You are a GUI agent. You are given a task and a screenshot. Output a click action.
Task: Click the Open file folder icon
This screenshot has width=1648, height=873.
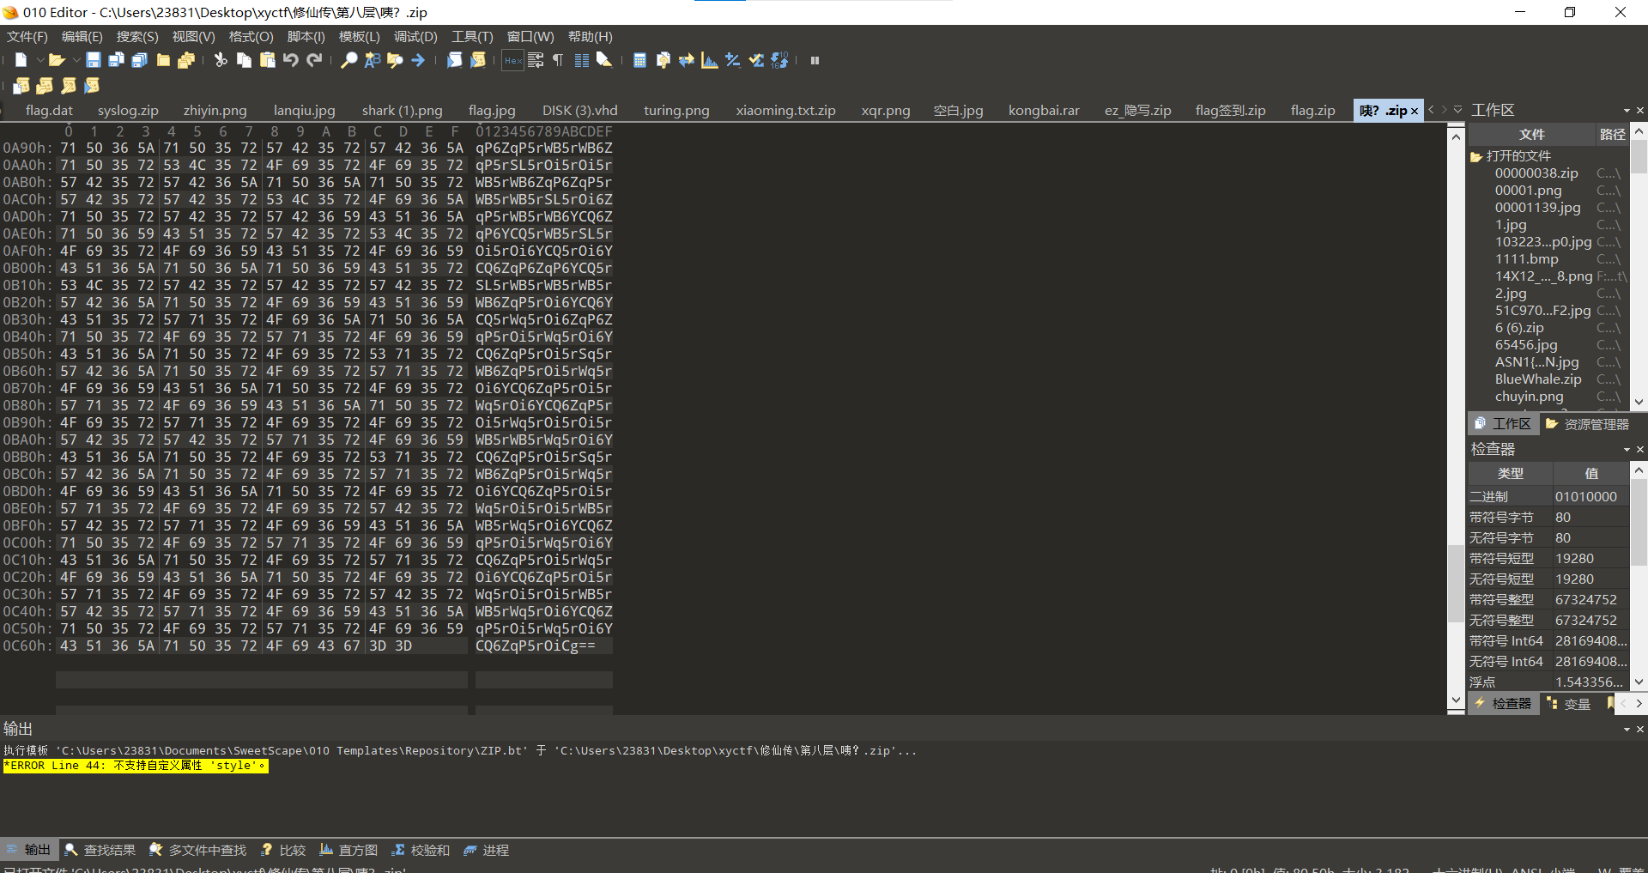(x=57, y=60)
